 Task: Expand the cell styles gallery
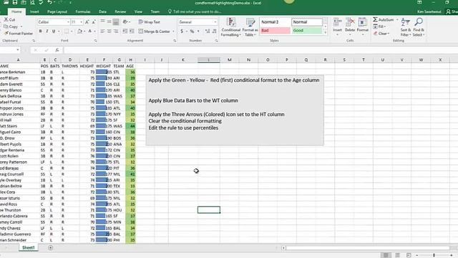pos(325,32)
